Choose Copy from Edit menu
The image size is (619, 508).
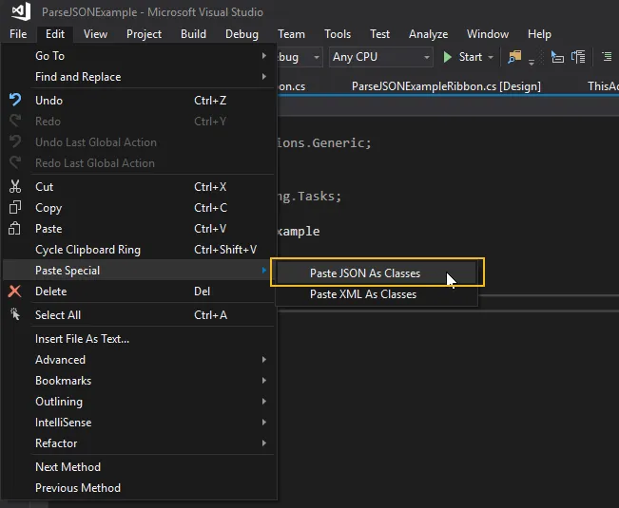(x=138, y=208)
